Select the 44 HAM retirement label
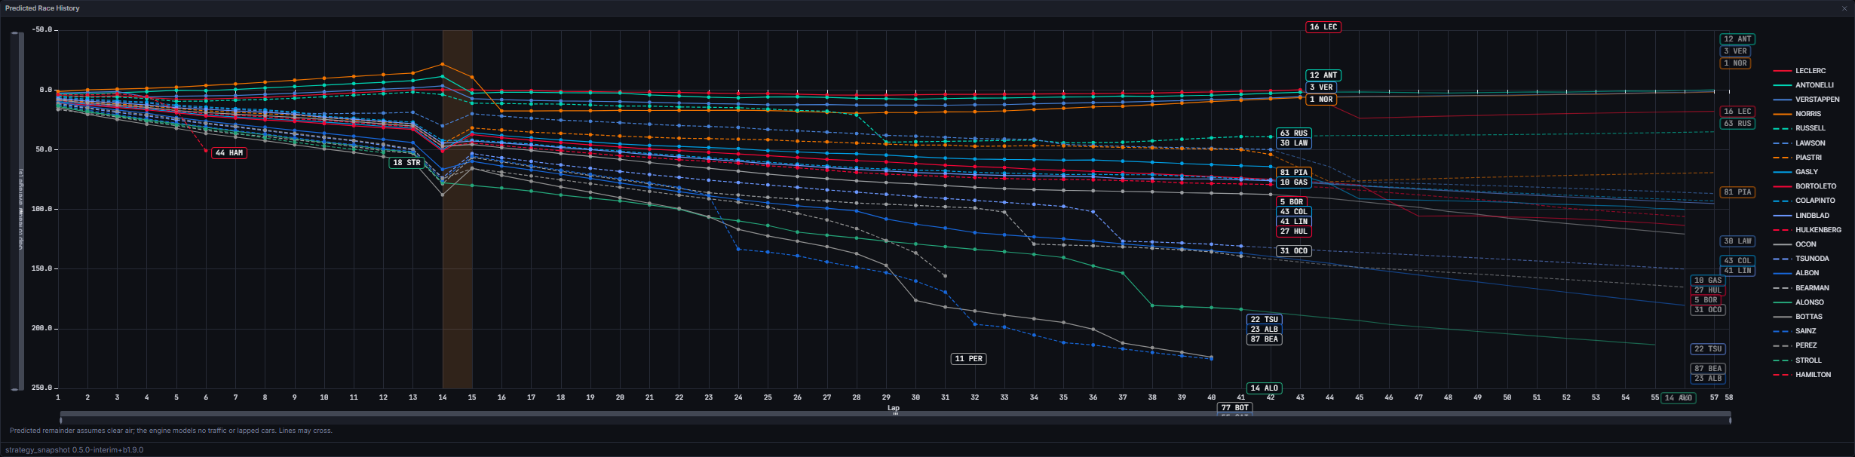 coord(229,153)
